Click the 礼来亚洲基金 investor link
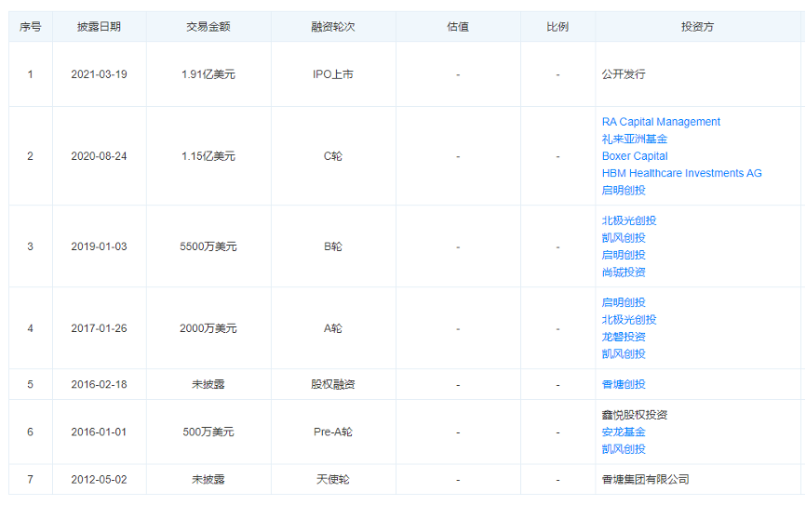 pos(635,139)
